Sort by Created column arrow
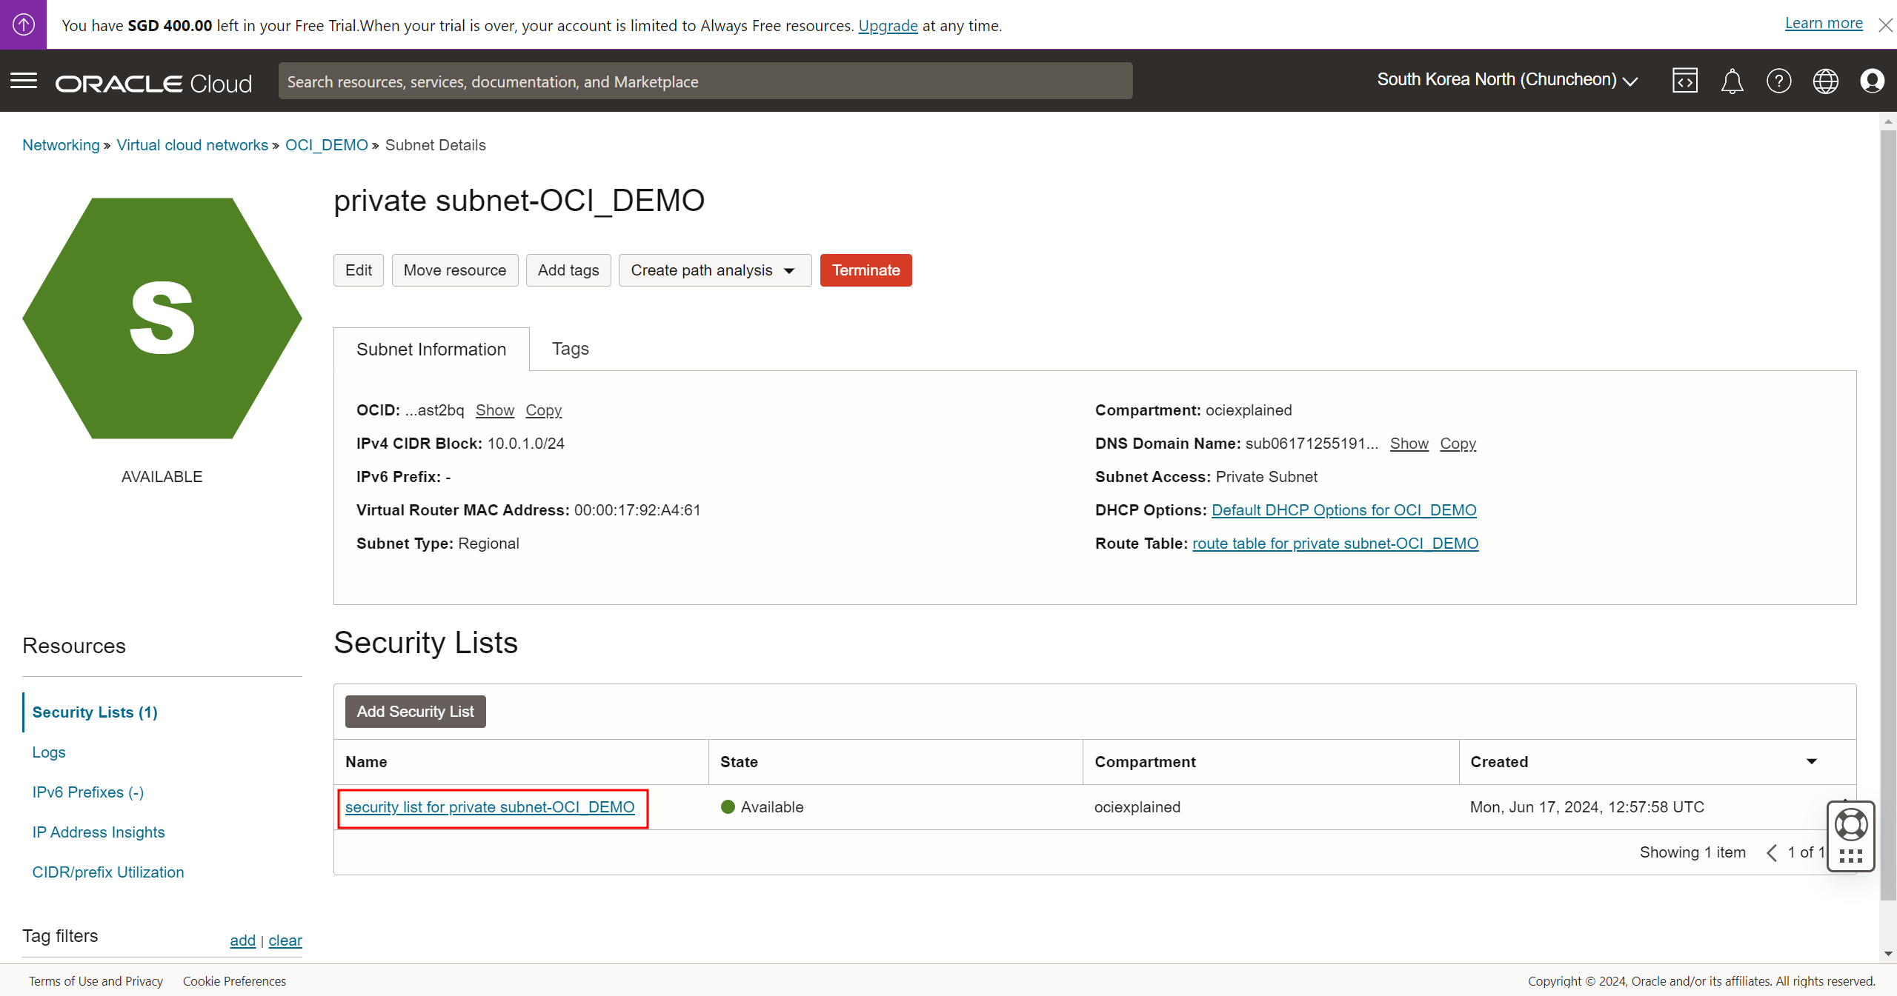The height and width of the screenshot is (996, 1897). tap(1811, 761)
